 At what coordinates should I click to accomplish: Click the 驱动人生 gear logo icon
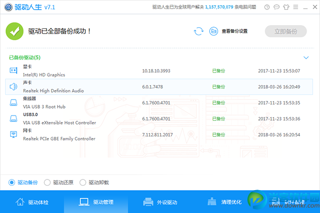[9, 7]
